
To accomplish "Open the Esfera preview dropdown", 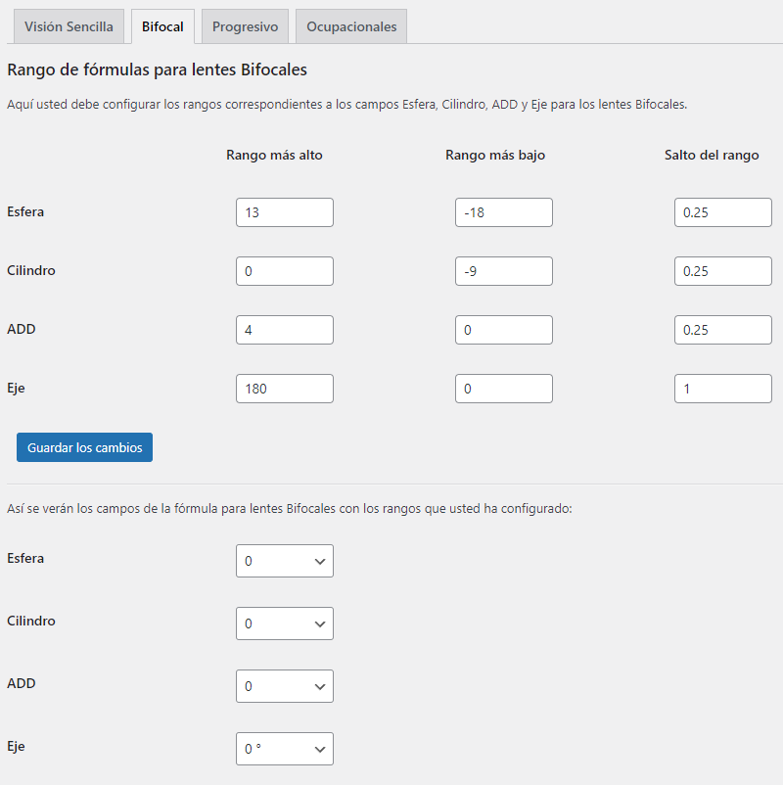I will 284,561.
